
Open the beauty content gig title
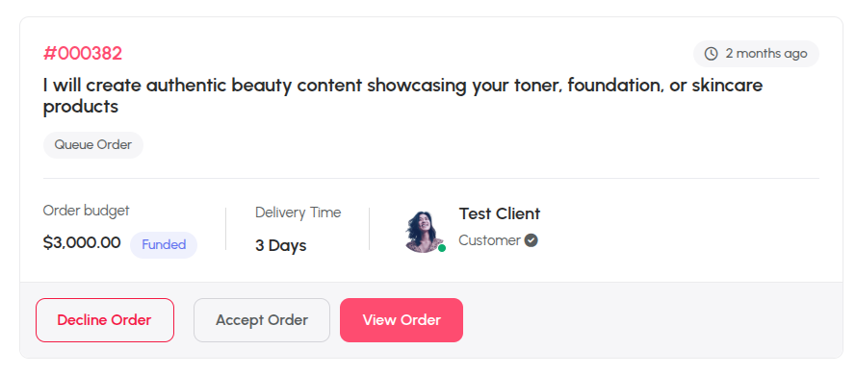point(402,96)
